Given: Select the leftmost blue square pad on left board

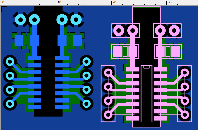Looking at the screenshot, I should (19, 41).
